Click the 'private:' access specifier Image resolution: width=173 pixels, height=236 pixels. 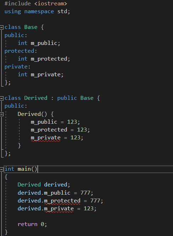[x=17, y=67]
